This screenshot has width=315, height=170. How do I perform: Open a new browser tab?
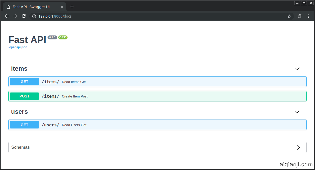[x=72, y=7]
